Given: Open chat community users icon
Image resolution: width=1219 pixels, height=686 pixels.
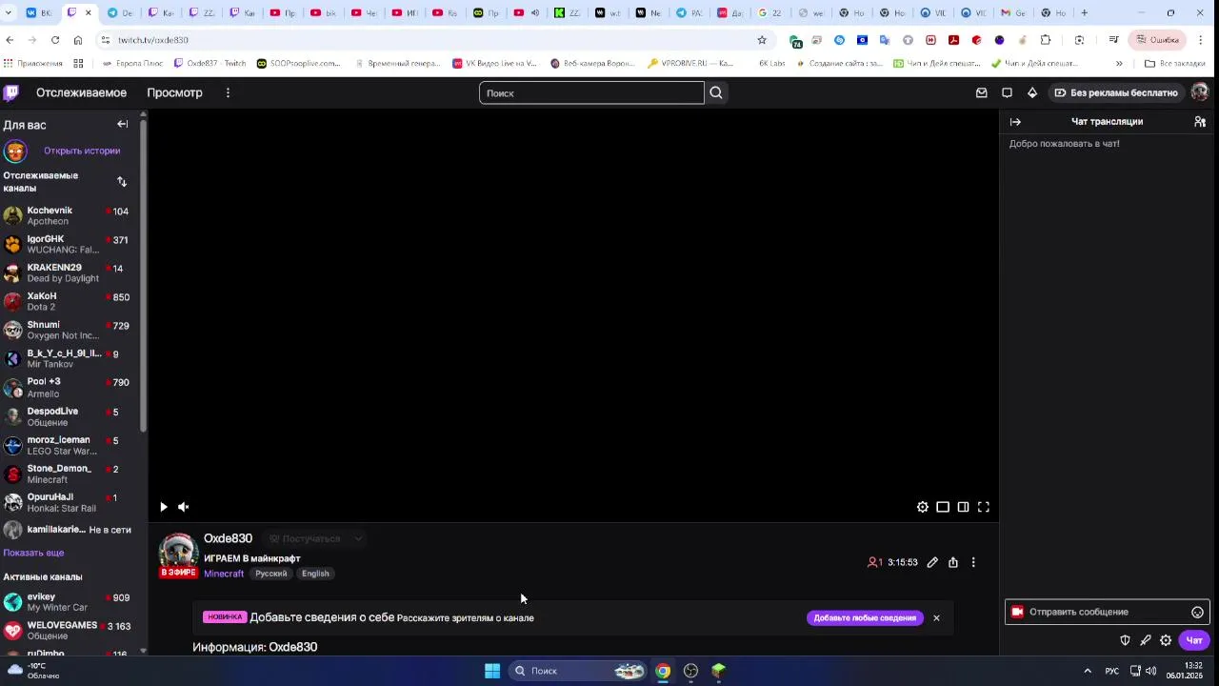Looking at the screenshot, I should (x=1200, y=122).
